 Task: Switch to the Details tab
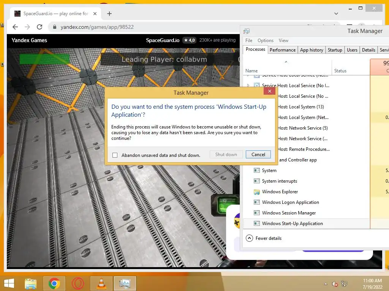click(x=368, y=50)
